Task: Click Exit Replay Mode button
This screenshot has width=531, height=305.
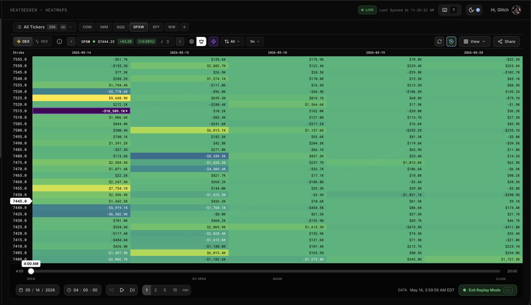Action: (488, 290)
